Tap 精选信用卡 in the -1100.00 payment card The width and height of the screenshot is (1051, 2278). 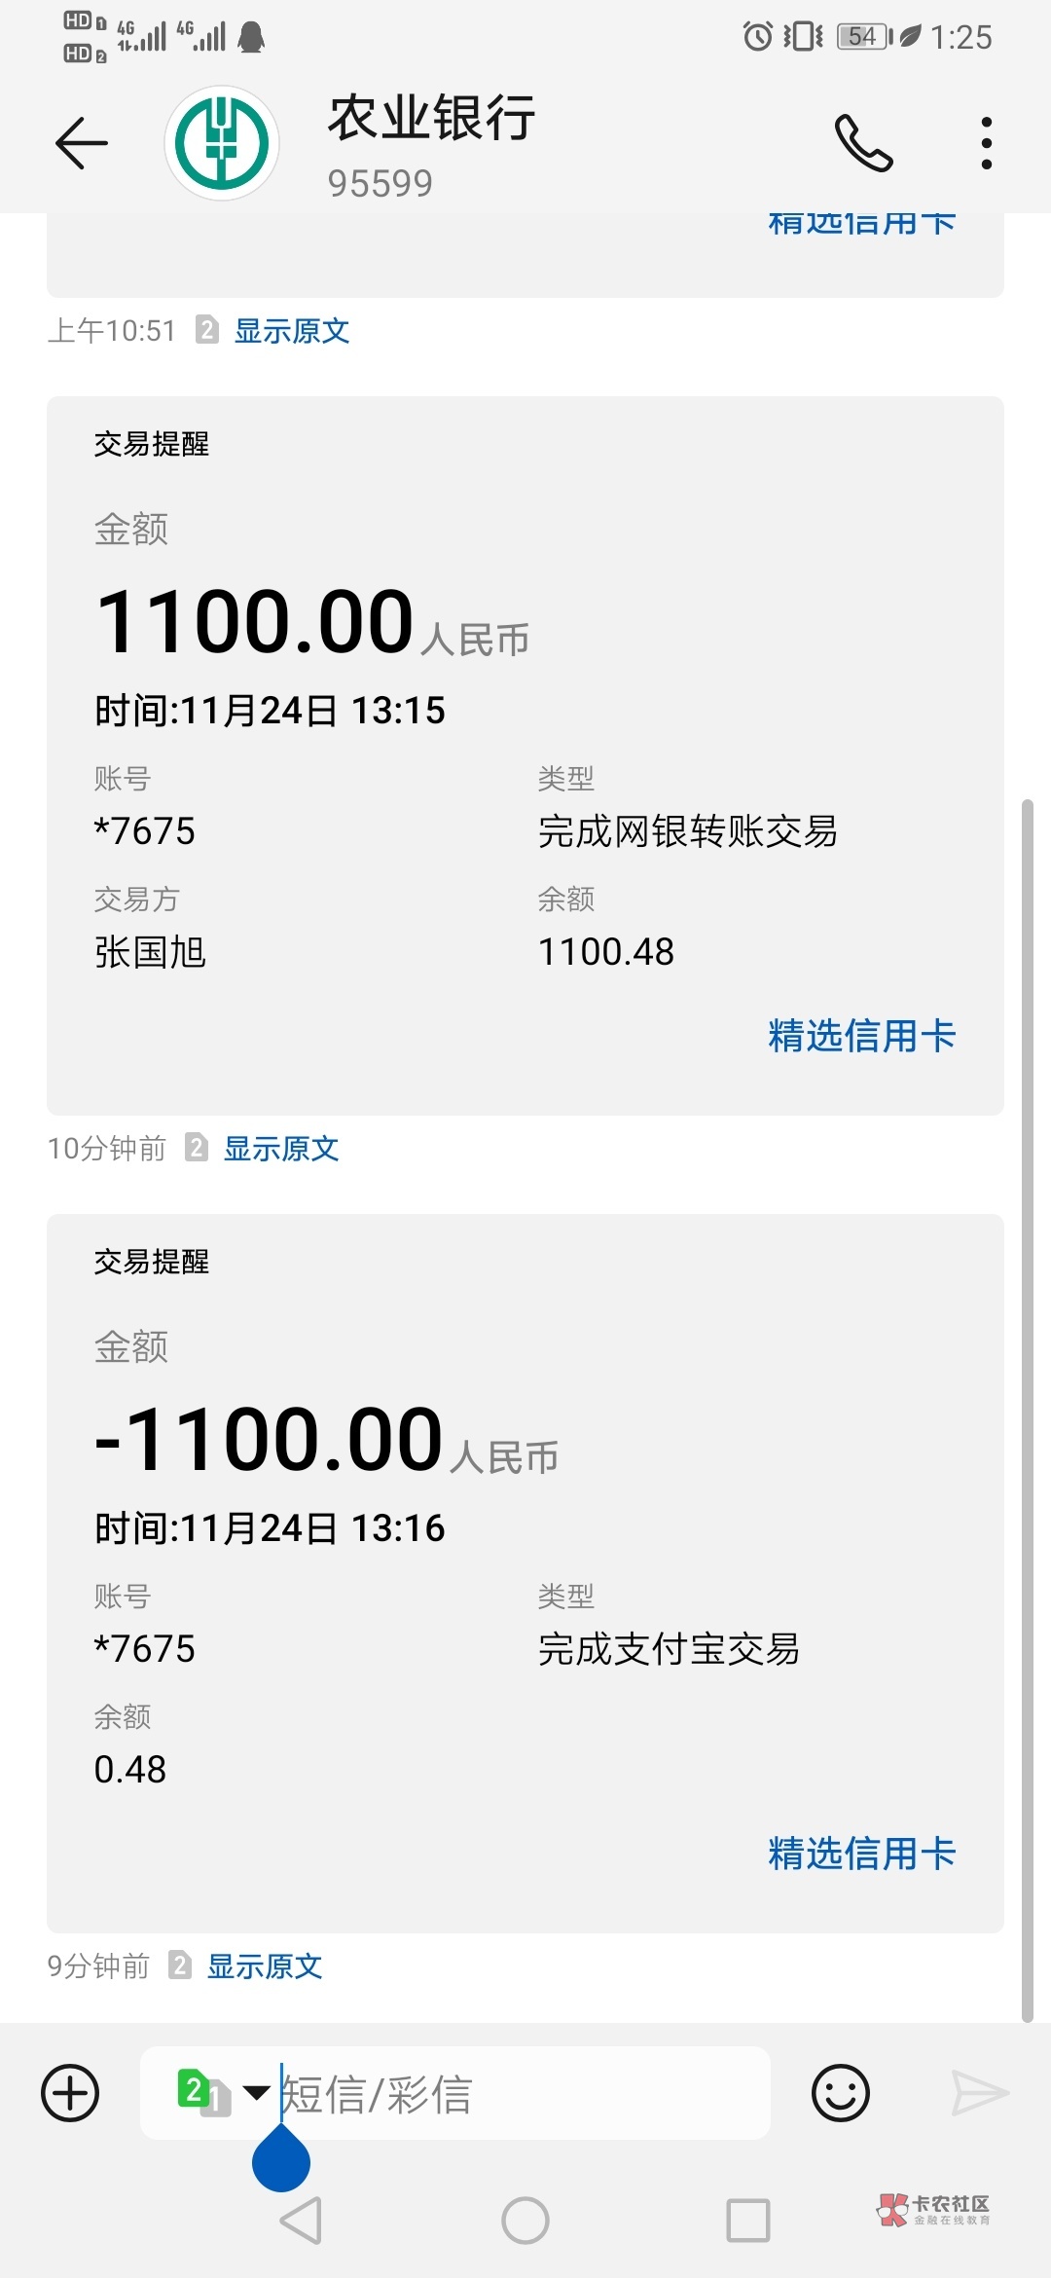tap(861, 1854)
